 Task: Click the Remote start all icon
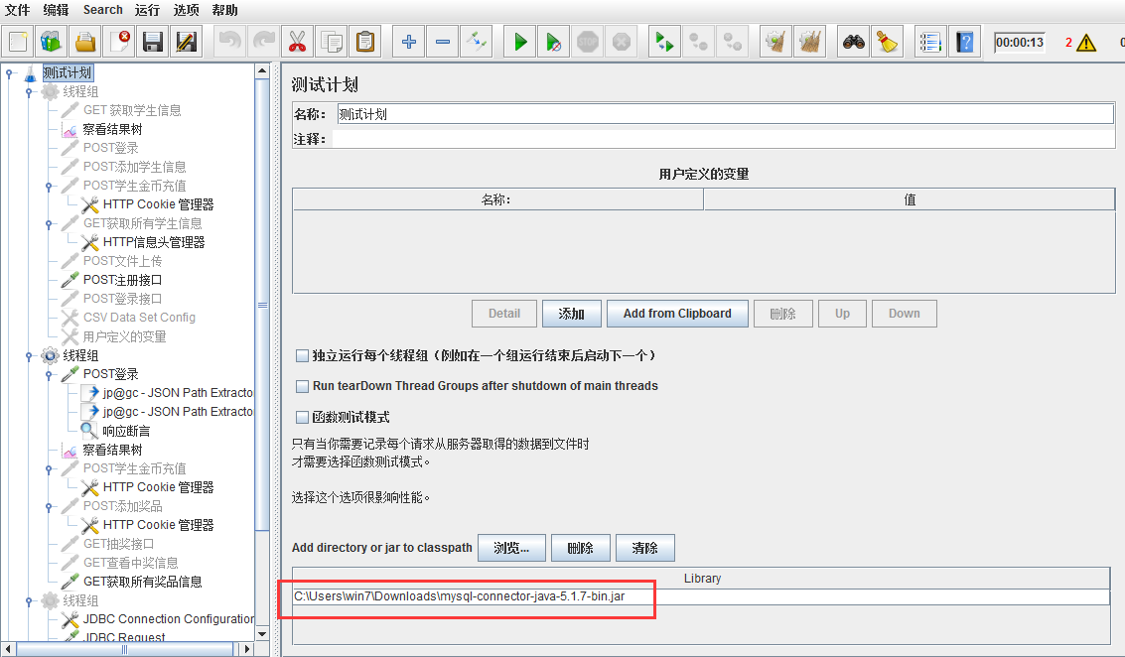665,42
